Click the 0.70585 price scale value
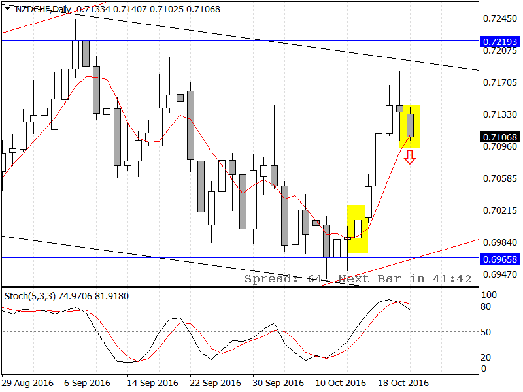 [x=500, y=178]
